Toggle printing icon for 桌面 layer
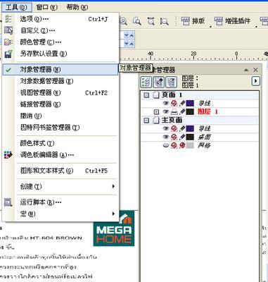The height and width of the screenshot is (282, 268). (x=174, y=137)
